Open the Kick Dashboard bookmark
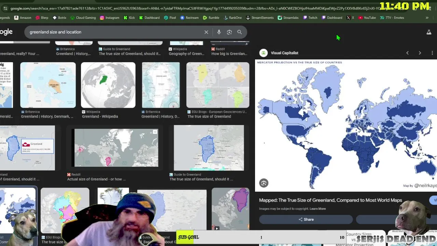Screen dimensions: 437x246 pos(150,18)
